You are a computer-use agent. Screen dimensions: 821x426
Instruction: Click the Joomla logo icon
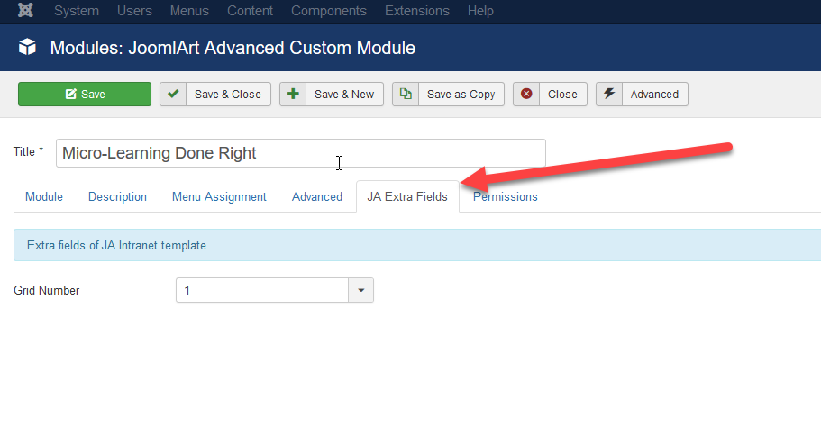coord(25,10)
